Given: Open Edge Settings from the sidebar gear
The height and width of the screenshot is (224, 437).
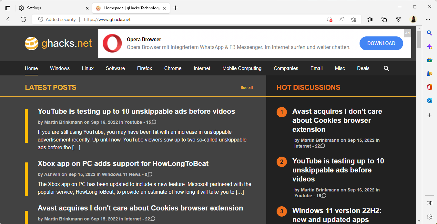Looking at the screenshot, I should (429, 216).
